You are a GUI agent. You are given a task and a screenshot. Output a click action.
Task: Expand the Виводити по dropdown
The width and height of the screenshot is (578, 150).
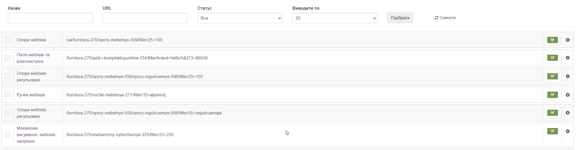(x=335, y=18)
